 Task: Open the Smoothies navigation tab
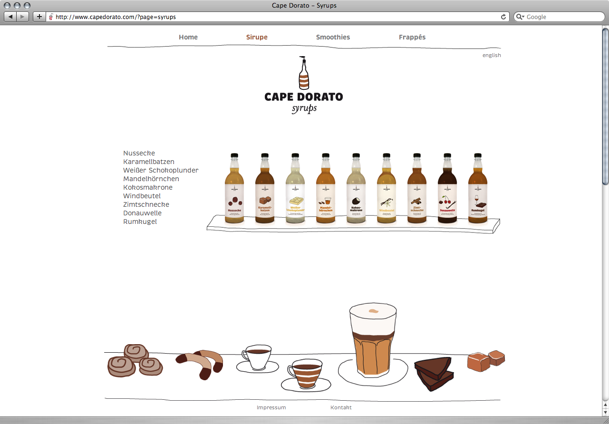333,37
